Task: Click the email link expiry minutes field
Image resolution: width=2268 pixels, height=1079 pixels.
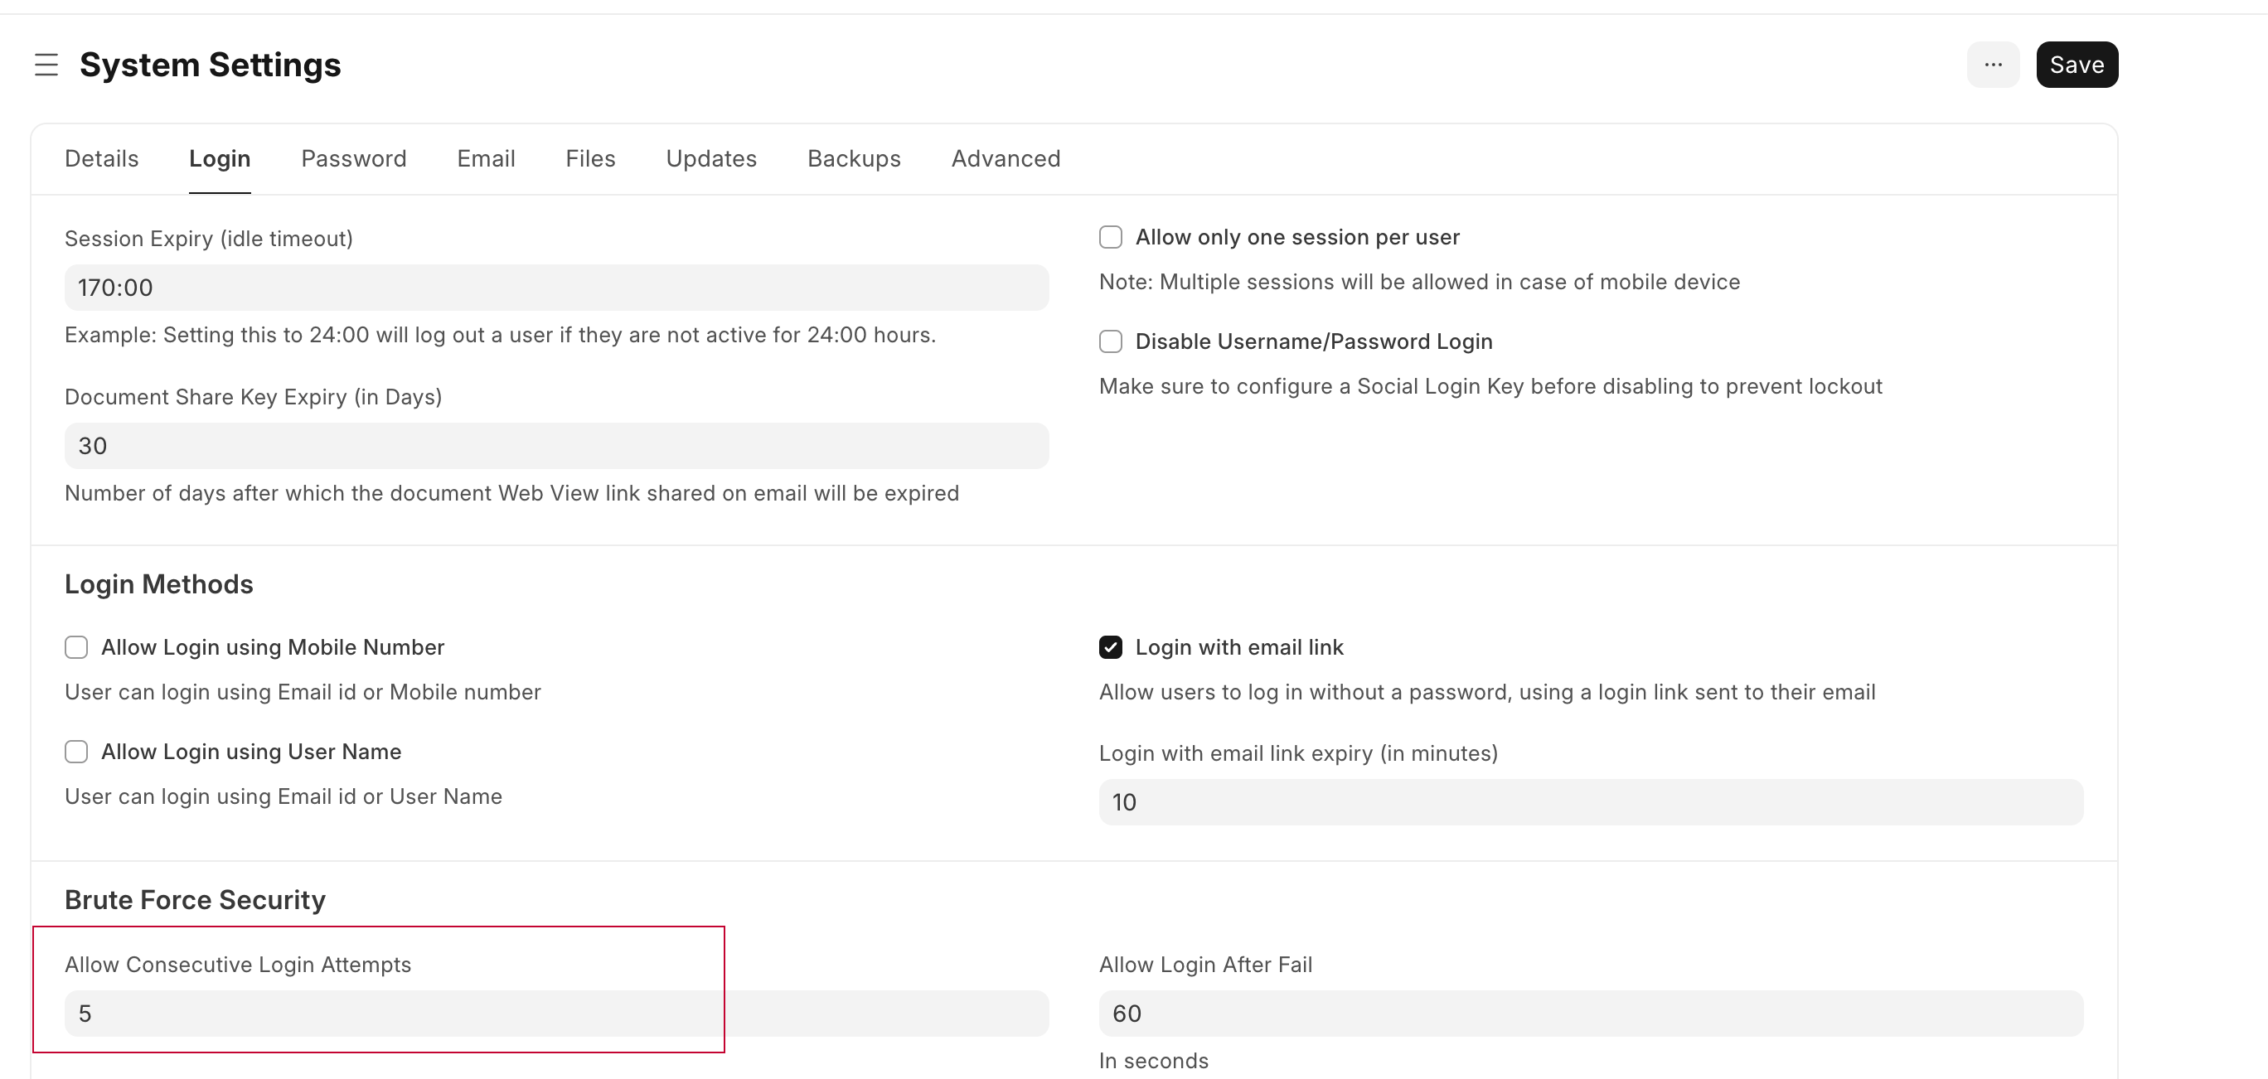Action: pyautogui.click(x=1590, y=803)
